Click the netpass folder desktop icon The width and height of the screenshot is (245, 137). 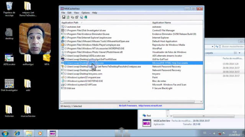[28, 9]
